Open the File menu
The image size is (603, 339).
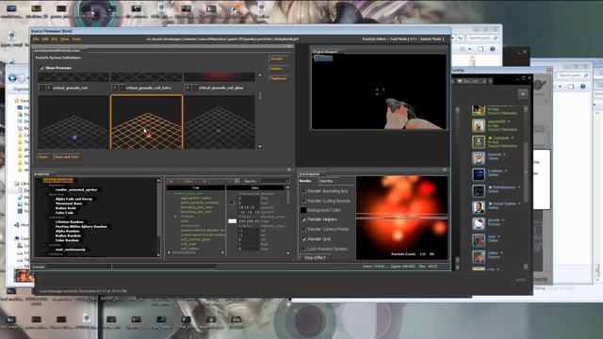tap(36, 40)
